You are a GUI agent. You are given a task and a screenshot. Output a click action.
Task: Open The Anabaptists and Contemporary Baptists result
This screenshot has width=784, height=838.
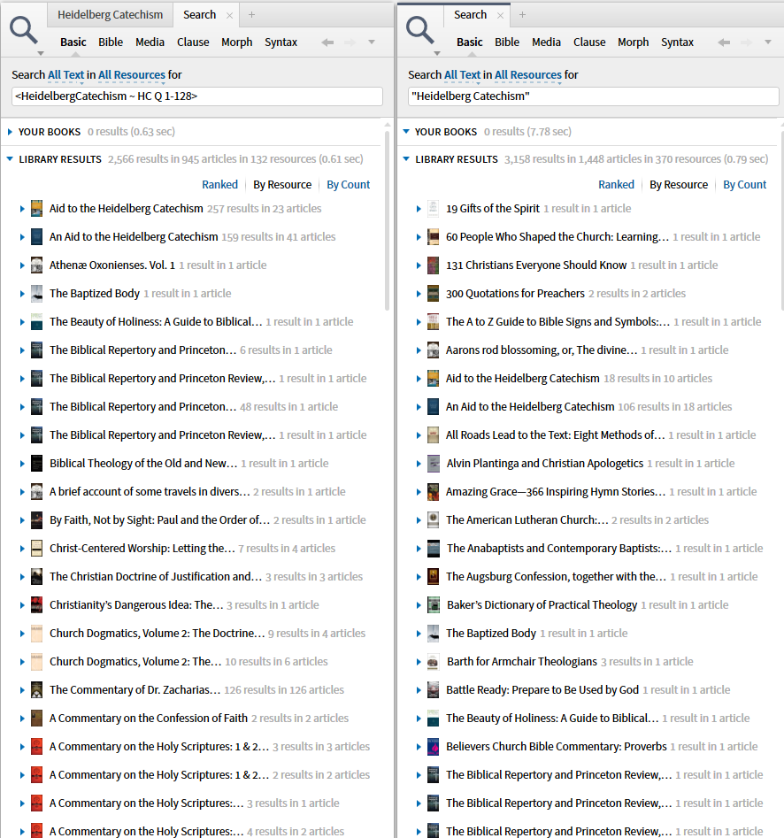(559, 549)
